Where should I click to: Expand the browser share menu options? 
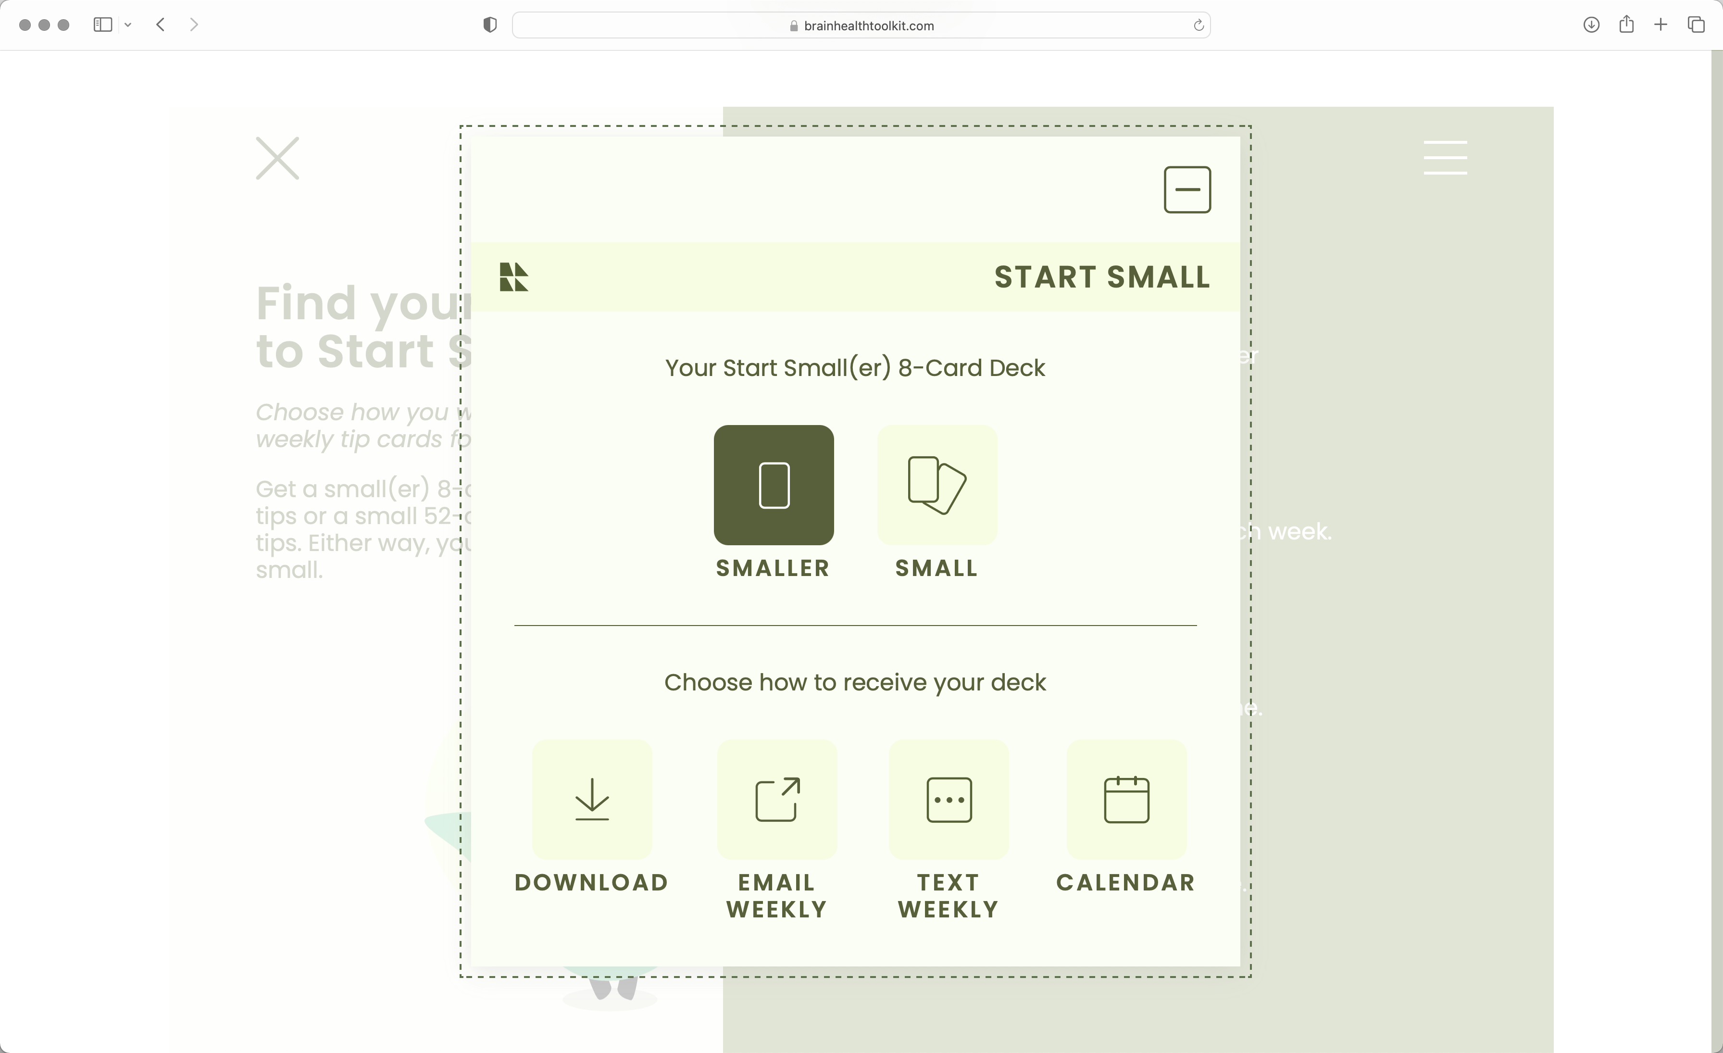point(1627,25)
